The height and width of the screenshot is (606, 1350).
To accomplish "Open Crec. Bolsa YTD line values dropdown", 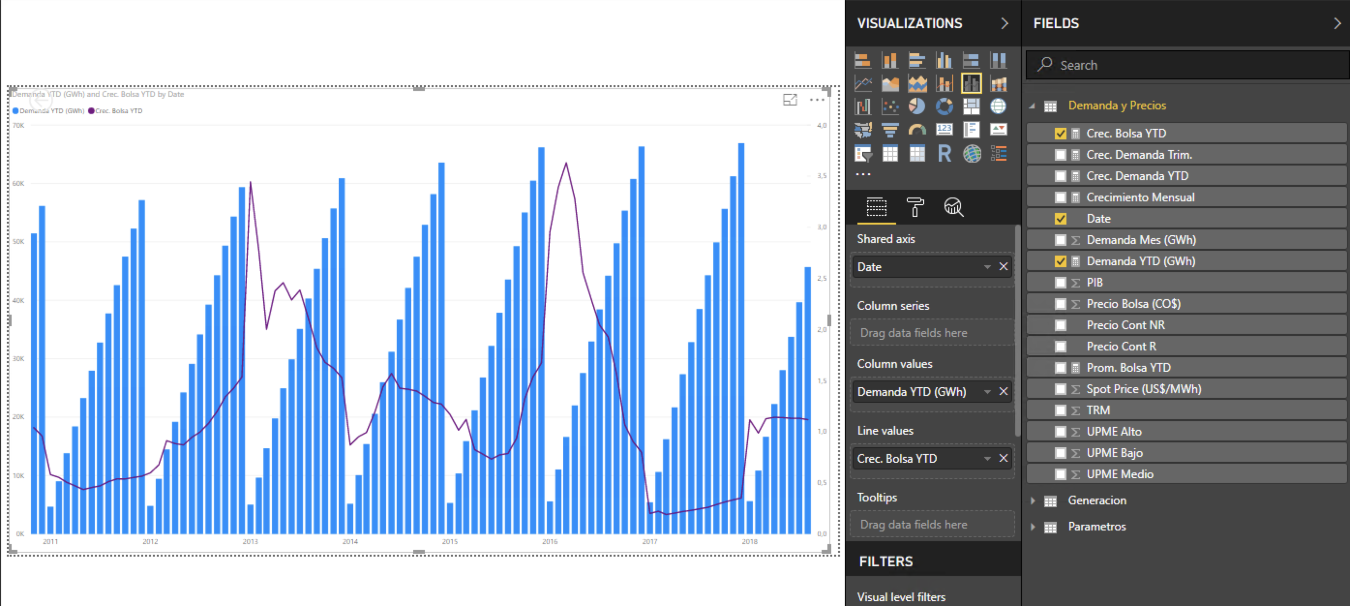I will (987, 459).
